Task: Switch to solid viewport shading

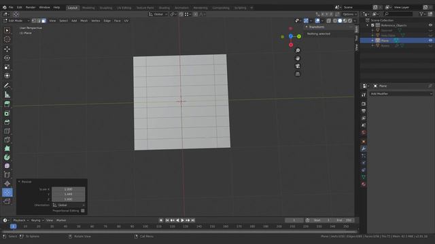Action: [x=340, y=21]
